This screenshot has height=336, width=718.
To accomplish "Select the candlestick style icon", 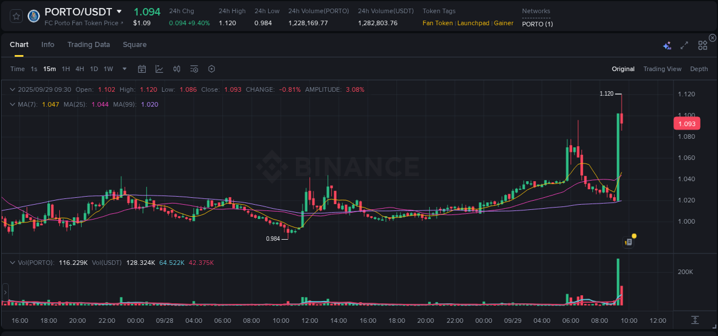I will (x=176, y=68).
